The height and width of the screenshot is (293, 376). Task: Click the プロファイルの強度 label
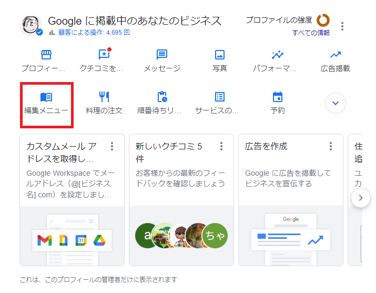coord(279,20)
